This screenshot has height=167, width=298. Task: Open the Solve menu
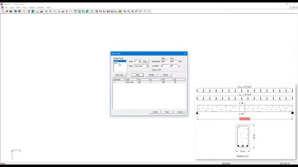18,7
